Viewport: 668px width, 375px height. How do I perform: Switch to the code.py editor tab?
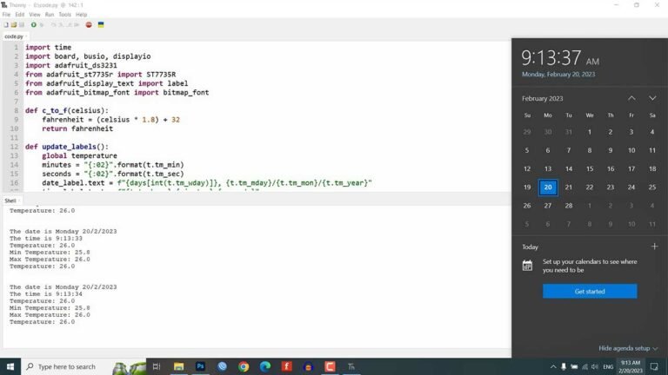click(x=13, y=36)
